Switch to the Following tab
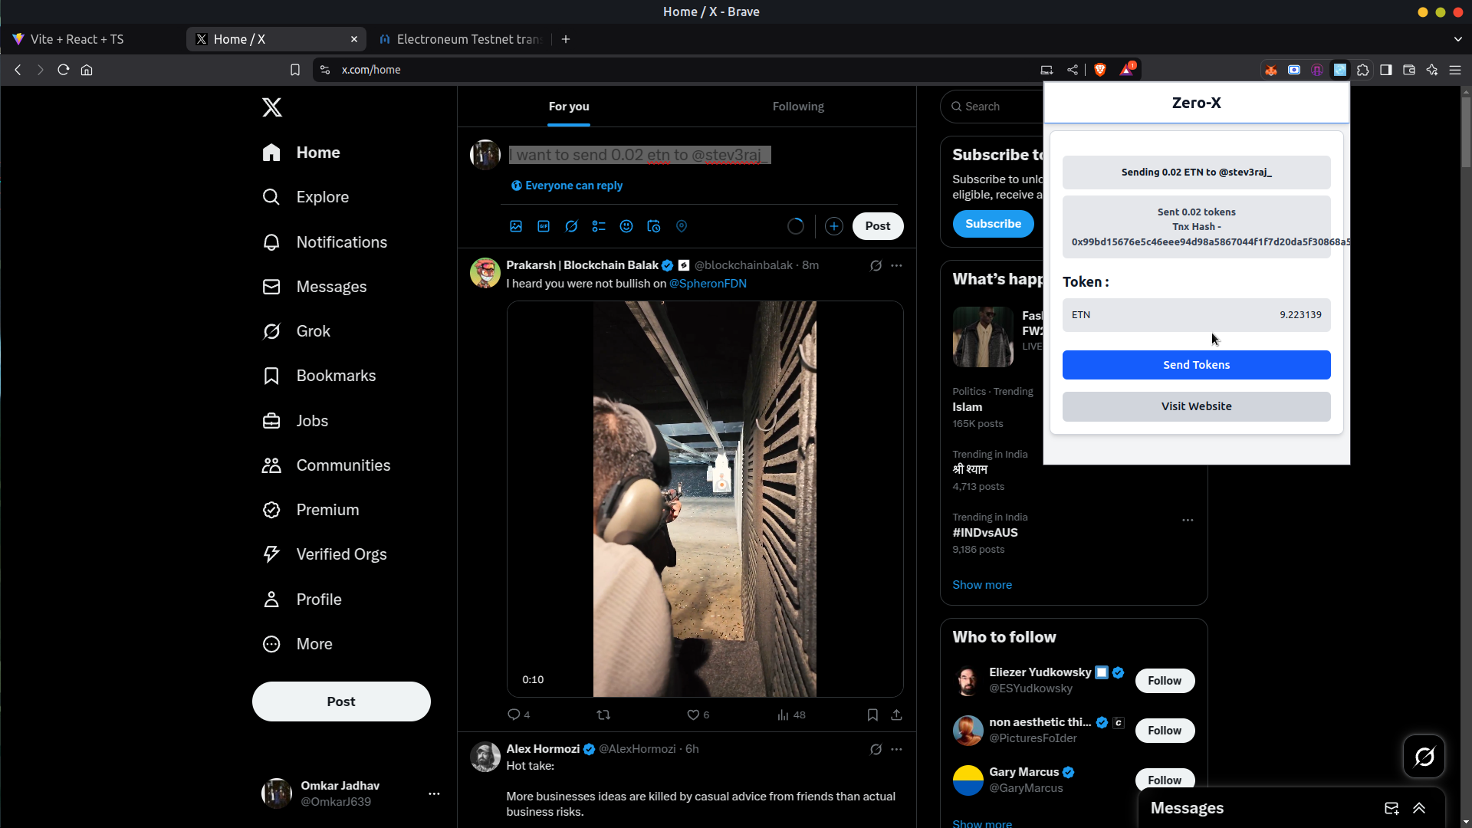This screenshot has height=828, width=1472. click(798, 107)
